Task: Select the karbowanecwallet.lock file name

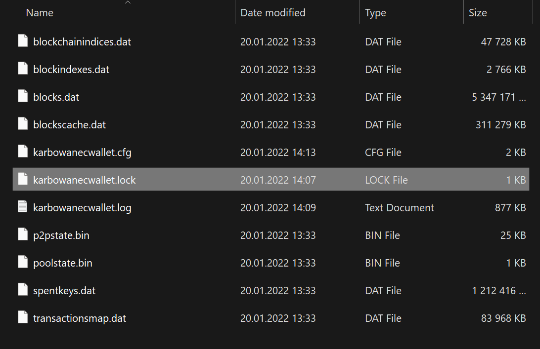Action: coord(85,180)
